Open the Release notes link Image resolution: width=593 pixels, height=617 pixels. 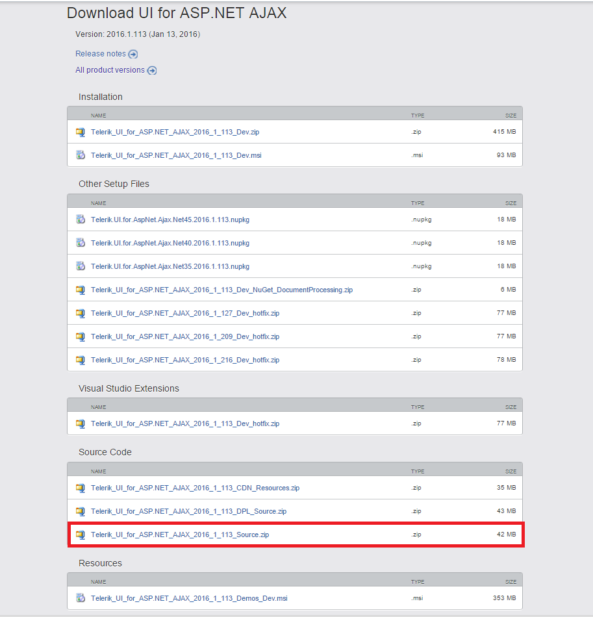101,54
